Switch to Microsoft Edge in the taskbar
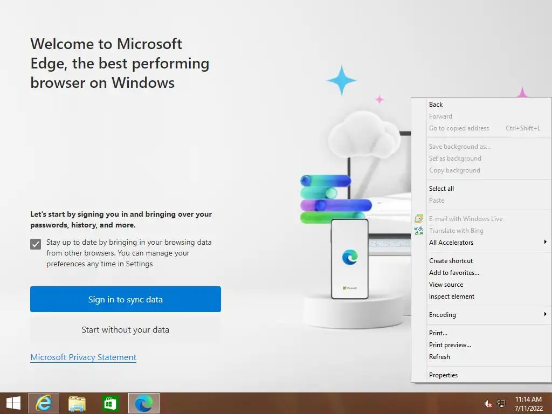The width and height of the screenshot is (552, 414). tap(143, 403)
